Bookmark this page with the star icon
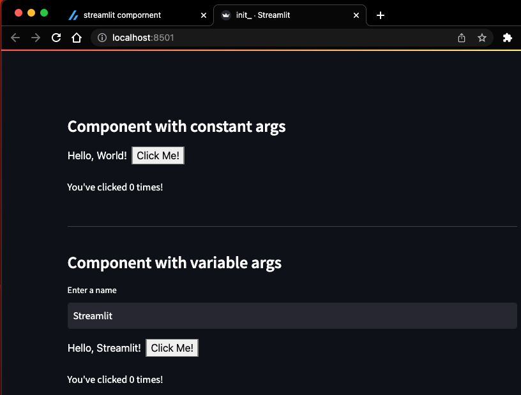Image resolution: width=521 pixels, height=395 pixels. [x=482, y=38]
